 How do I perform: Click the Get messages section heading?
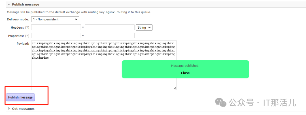coord(23,108)
